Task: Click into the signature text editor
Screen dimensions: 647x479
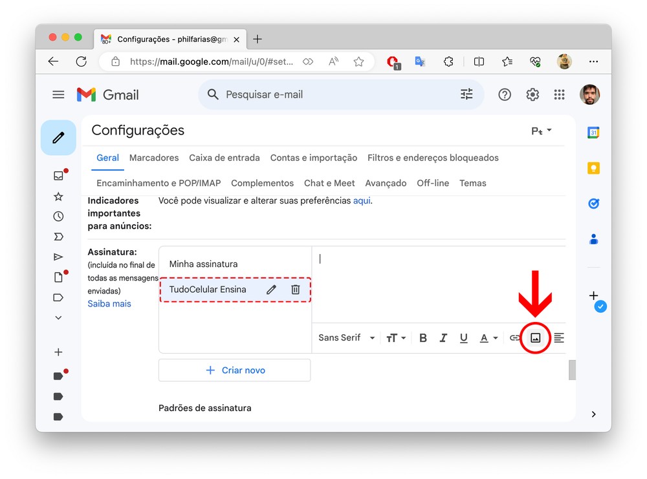Action: click(x=439, y=284)
